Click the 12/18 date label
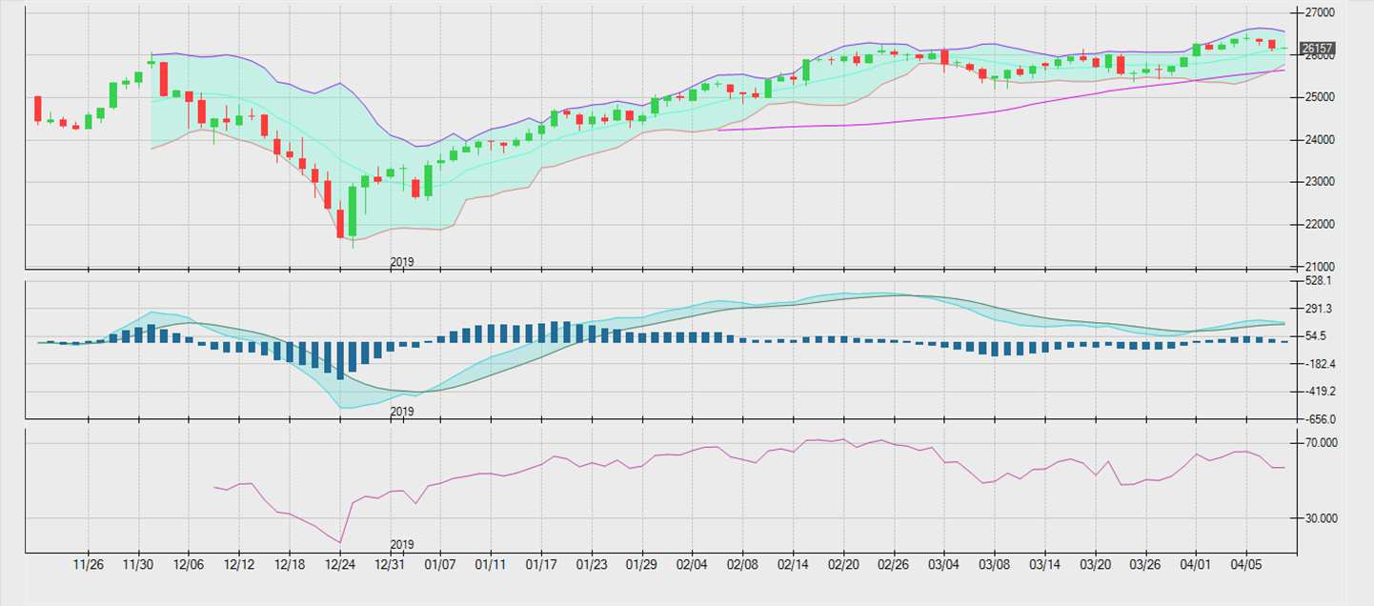This screenshot has height=606, width=1374. pos(290,563)
